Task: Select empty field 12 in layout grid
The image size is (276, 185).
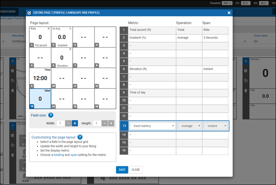Action: 105,78
